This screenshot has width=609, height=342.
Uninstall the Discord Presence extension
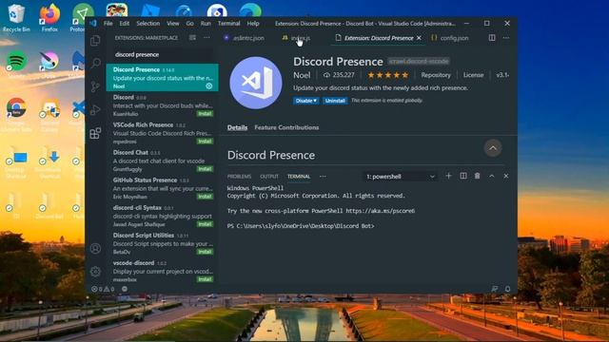[335, 101]
